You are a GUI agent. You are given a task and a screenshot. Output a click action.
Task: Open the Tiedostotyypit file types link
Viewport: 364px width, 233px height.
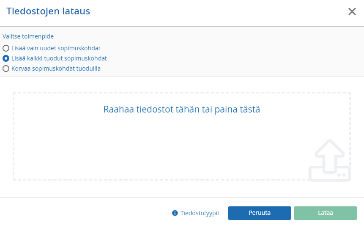(x=200, y=213)
